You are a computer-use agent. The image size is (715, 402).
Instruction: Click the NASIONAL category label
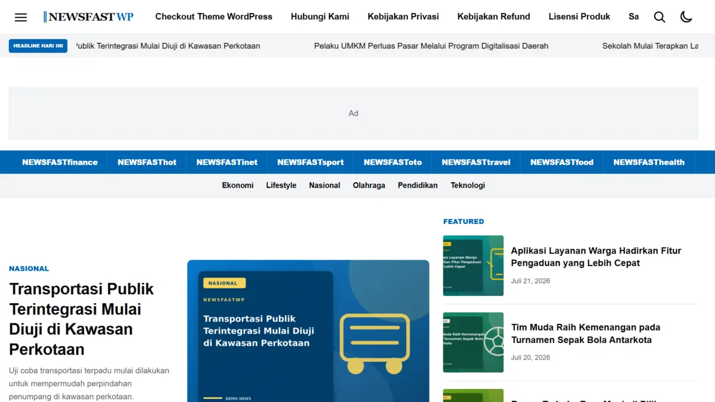pos(29,269)
